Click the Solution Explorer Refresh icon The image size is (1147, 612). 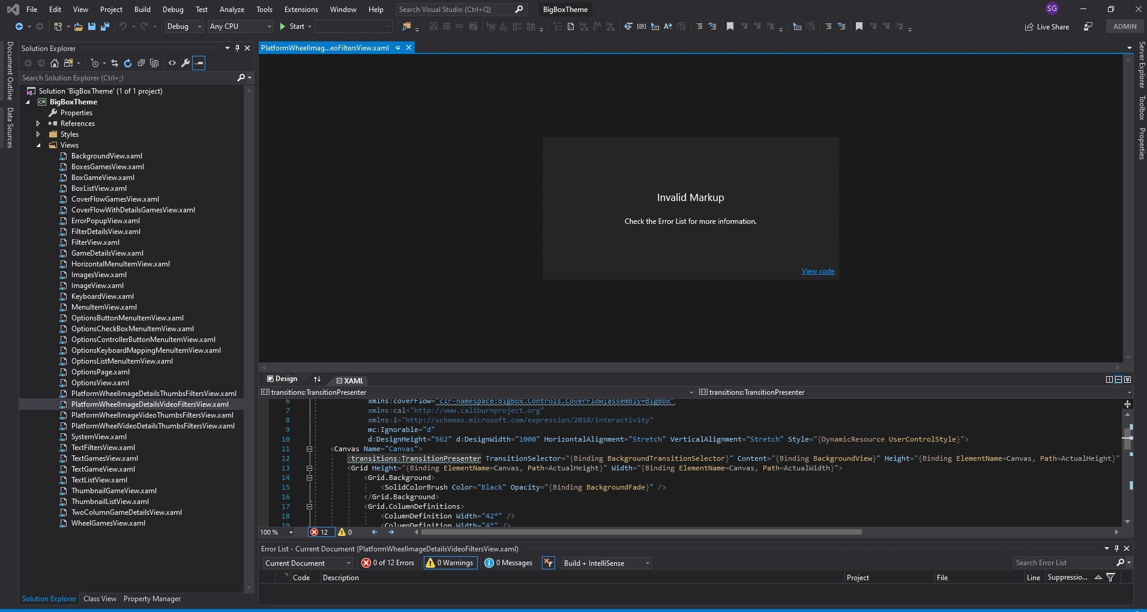click(x=127, y=63)
